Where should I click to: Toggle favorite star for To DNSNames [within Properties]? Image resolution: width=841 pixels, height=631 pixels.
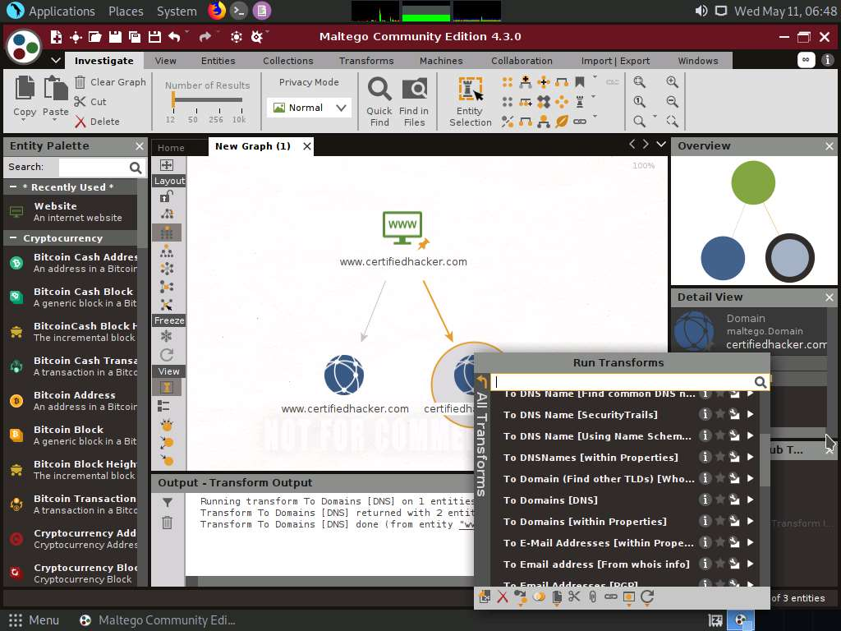pos(719,457)
